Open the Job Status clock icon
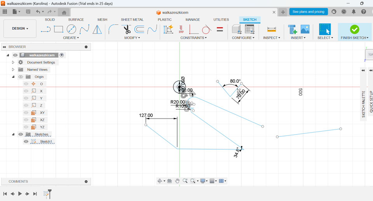Image resolution: width=373 pixels, height=201 pixels. (344, 12)
